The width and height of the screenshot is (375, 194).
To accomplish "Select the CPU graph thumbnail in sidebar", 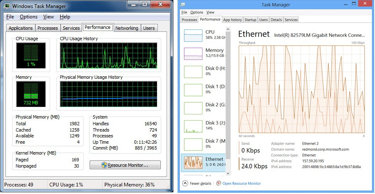I will click(194, 35).
